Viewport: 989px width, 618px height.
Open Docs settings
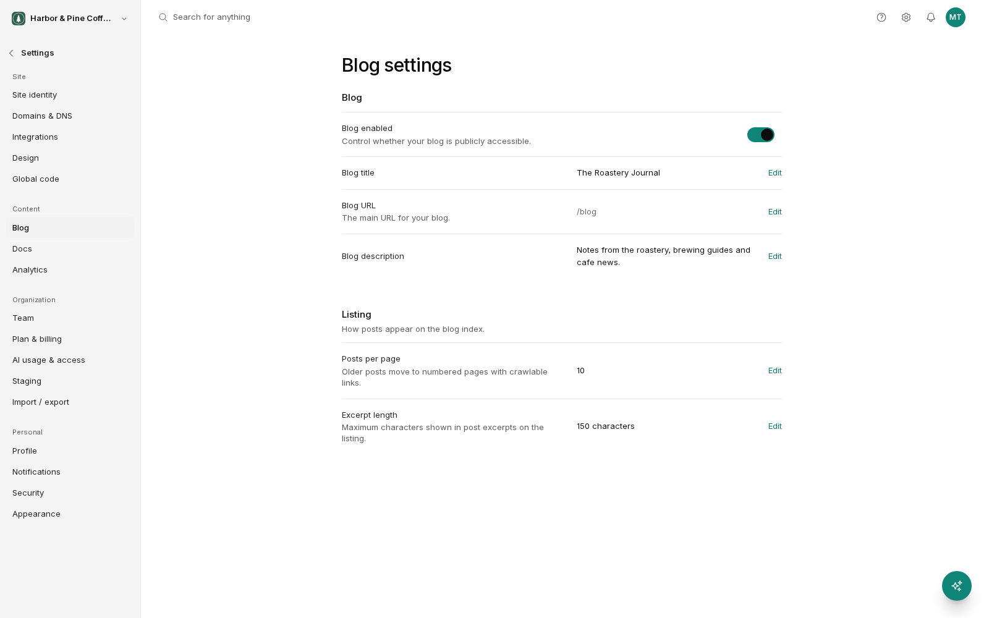click(70, 249)
